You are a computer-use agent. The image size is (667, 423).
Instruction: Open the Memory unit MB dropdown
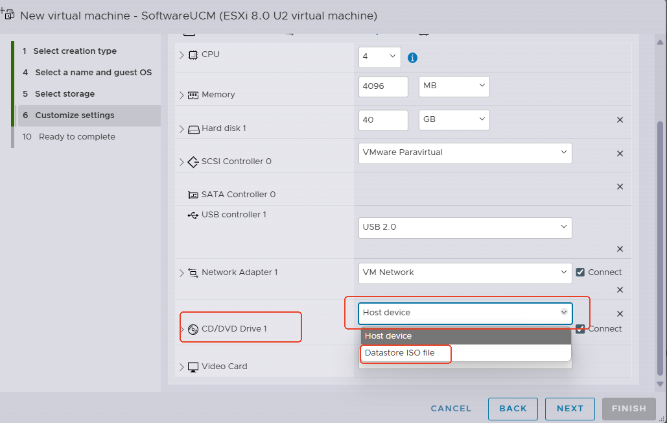(x=454, y=86)
